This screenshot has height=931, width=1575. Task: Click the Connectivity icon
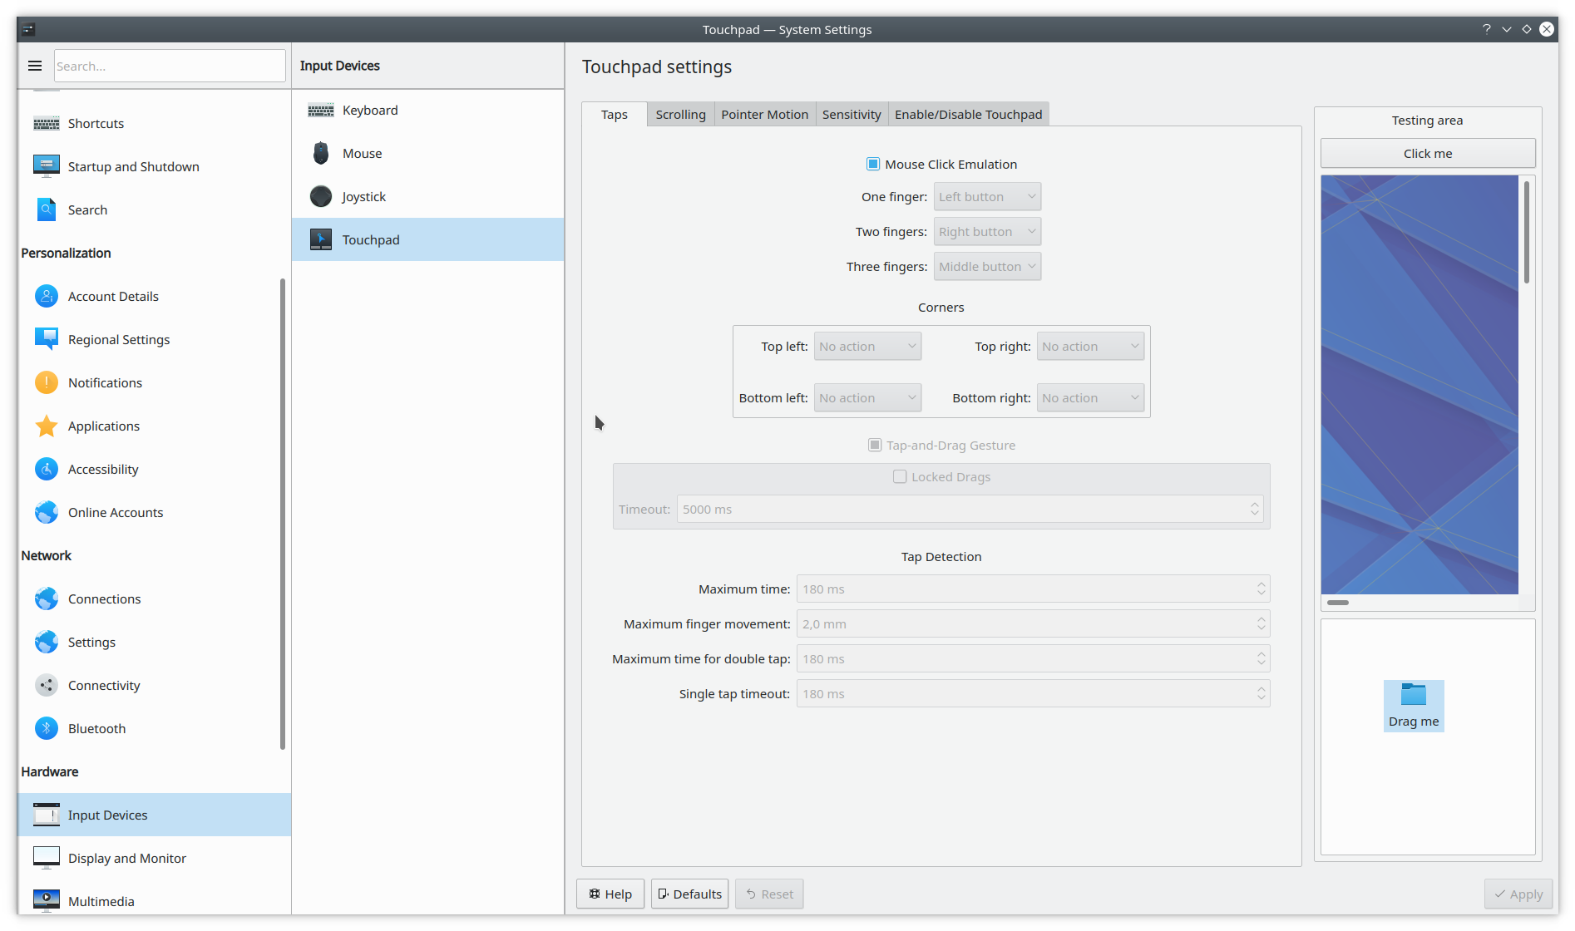point(47,685)
